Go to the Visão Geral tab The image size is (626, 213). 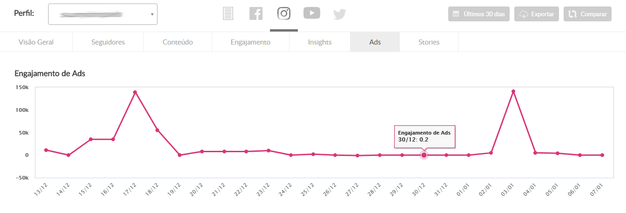tap(36, 42)
